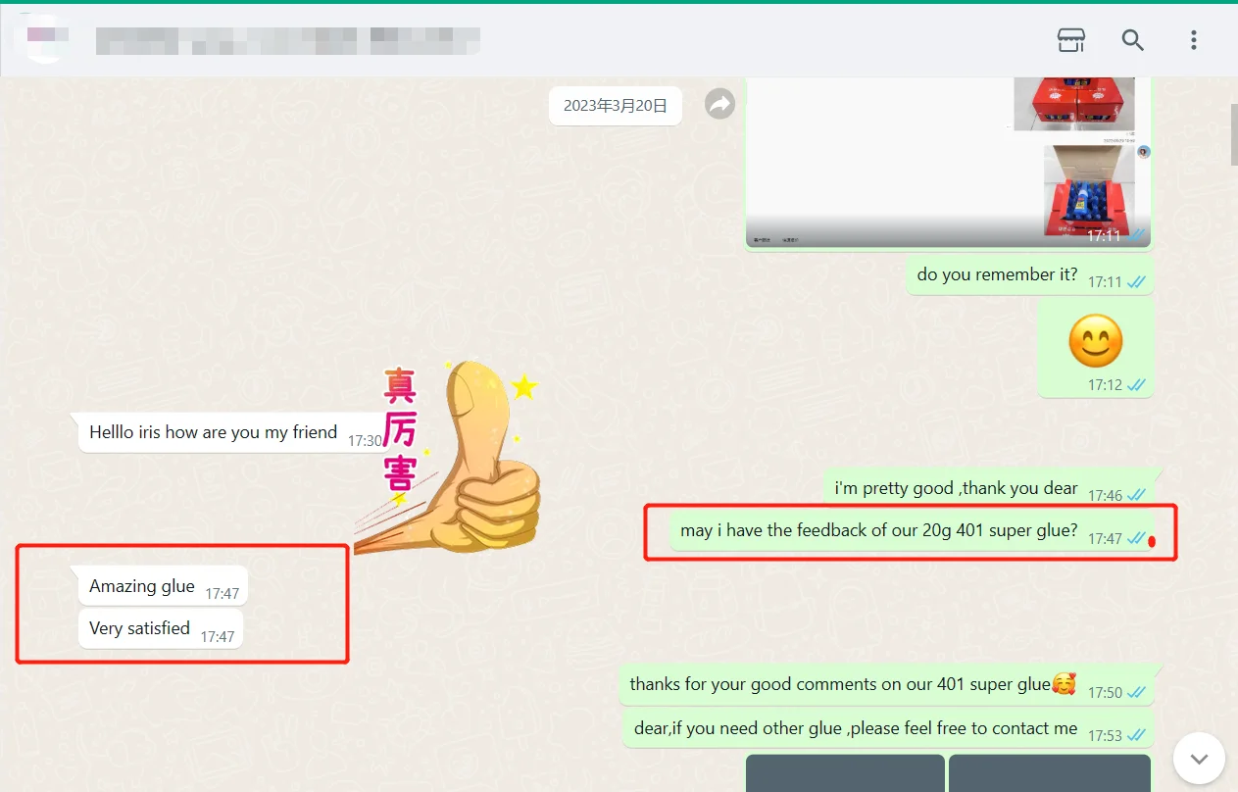Open the left dark image at bottom
The height and width of the screenshot is (792, 1238).
[845, 773]
